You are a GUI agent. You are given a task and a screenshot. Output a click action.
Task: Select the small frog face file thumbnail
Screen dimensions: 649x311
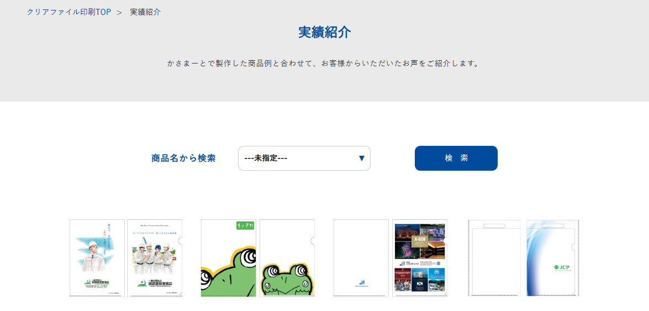coord(287,258)
